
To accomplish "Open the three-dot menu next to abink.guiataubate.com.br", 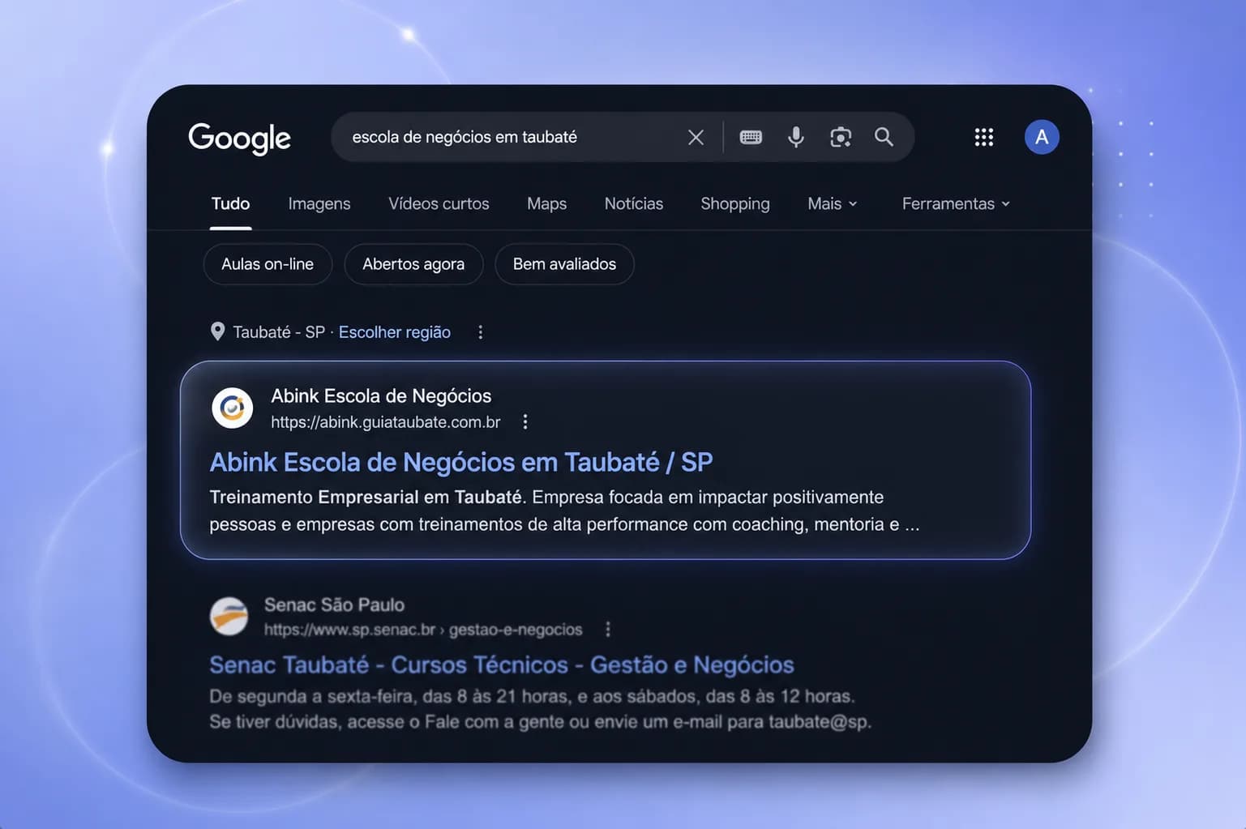I will pos(525,421).
